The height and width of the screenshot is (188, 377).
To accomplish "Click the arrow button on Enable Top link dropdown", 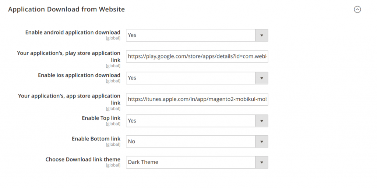I will tap(262, 121).
